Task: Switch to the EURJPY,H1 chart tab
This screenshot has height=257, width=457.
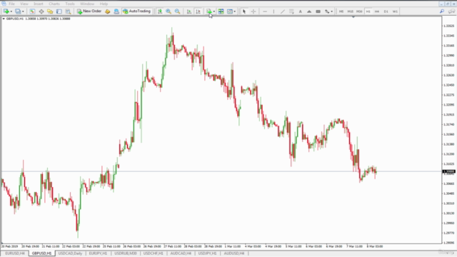Action: (x=98, y=253)
